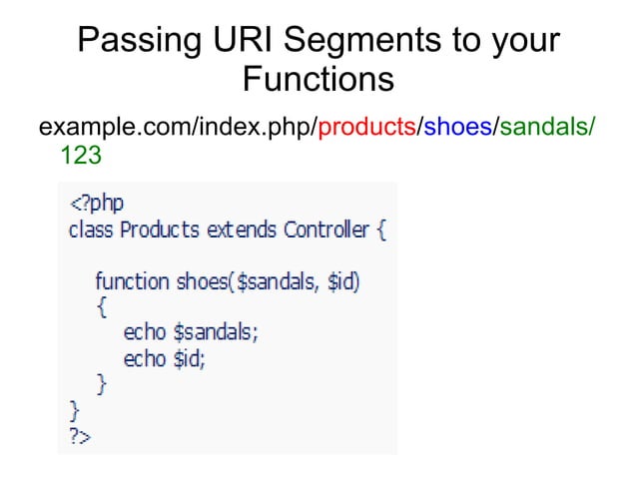This screenshot has height=477, width=637.
Task: Click the '?>' closing PHP tag
Action: (80, 436)
